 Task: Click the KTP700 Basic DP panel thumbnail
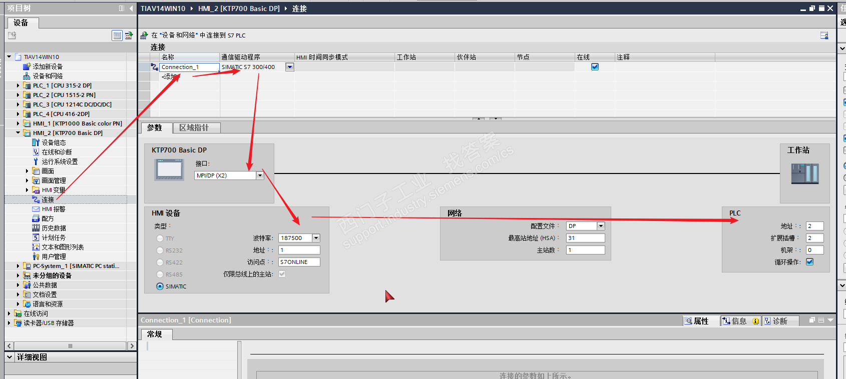pyautogui.click(x=170, y=169)
